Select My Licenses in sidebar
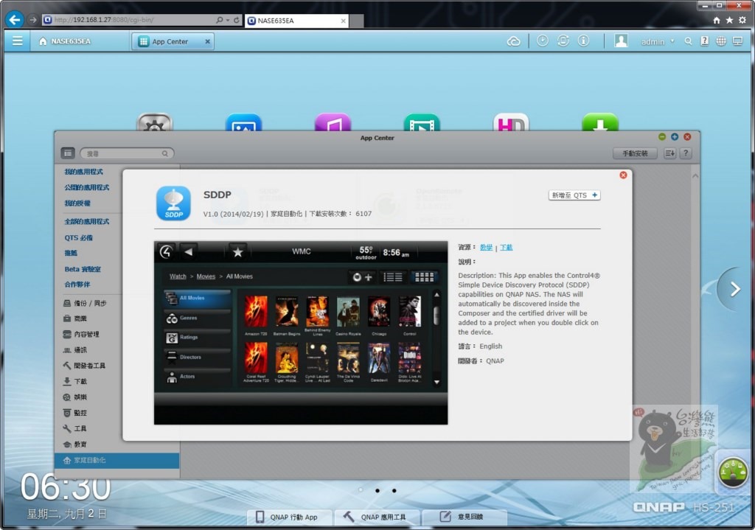The image size is (755, 530). tap(77, 203)
